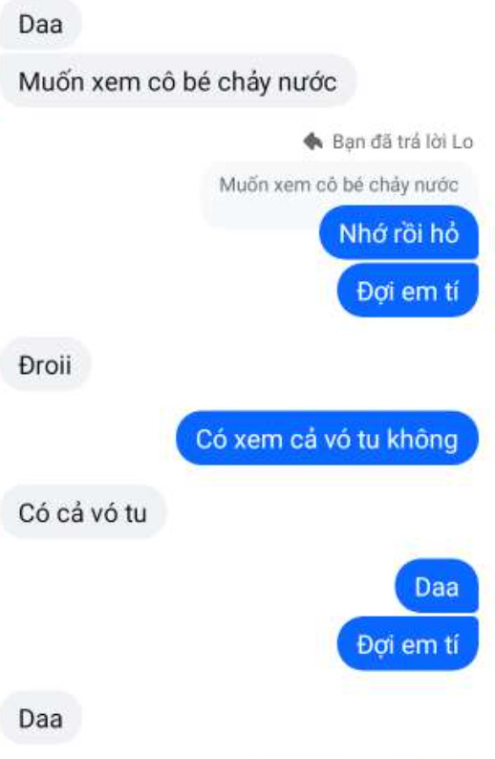Select the gray 'Daa' bubble at the chat top
This screenshot has height=759, width=495.
pos(41,24)
